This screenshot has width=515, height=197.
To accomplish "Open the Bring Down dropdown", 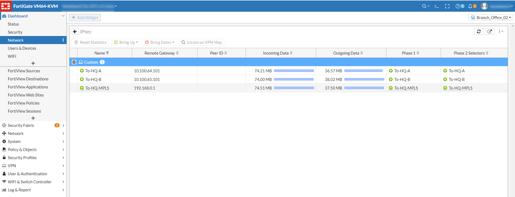I will click(159, 42).
